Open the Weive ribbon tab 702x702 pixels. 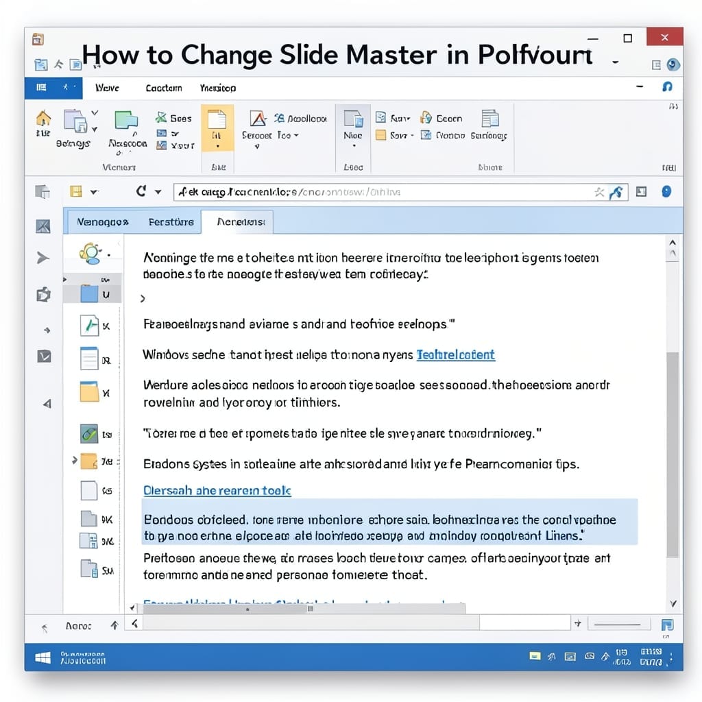[x=107, y=88]
